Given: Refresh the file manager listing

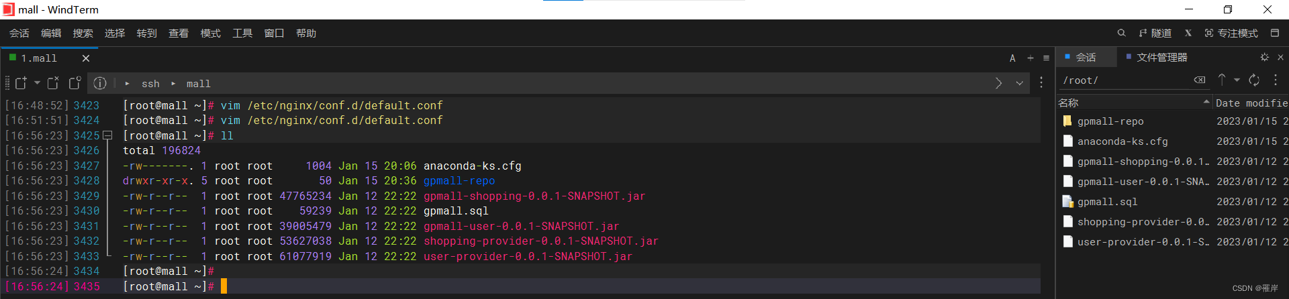Looking at the screenshot, I should tap(1254, 80).
